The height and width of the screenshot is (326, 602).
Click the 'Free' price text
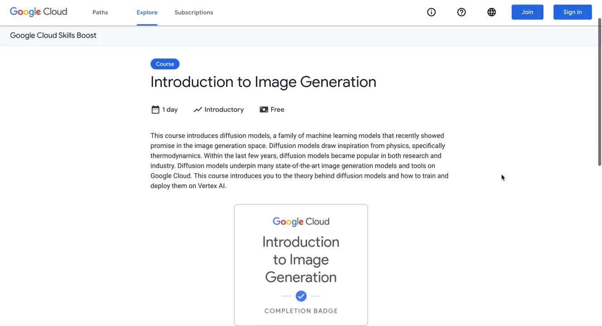pos(277,110)
